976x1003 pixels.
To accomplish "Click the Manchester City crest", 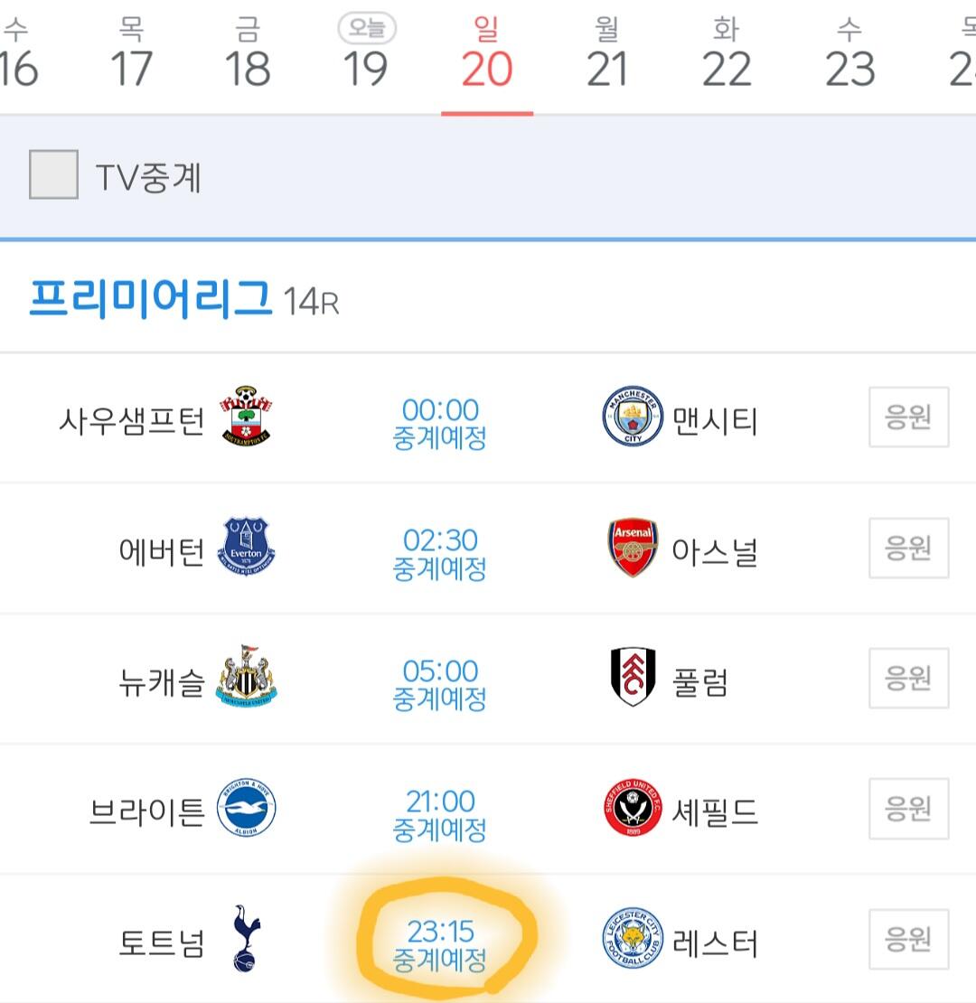I will click(633, 416).
